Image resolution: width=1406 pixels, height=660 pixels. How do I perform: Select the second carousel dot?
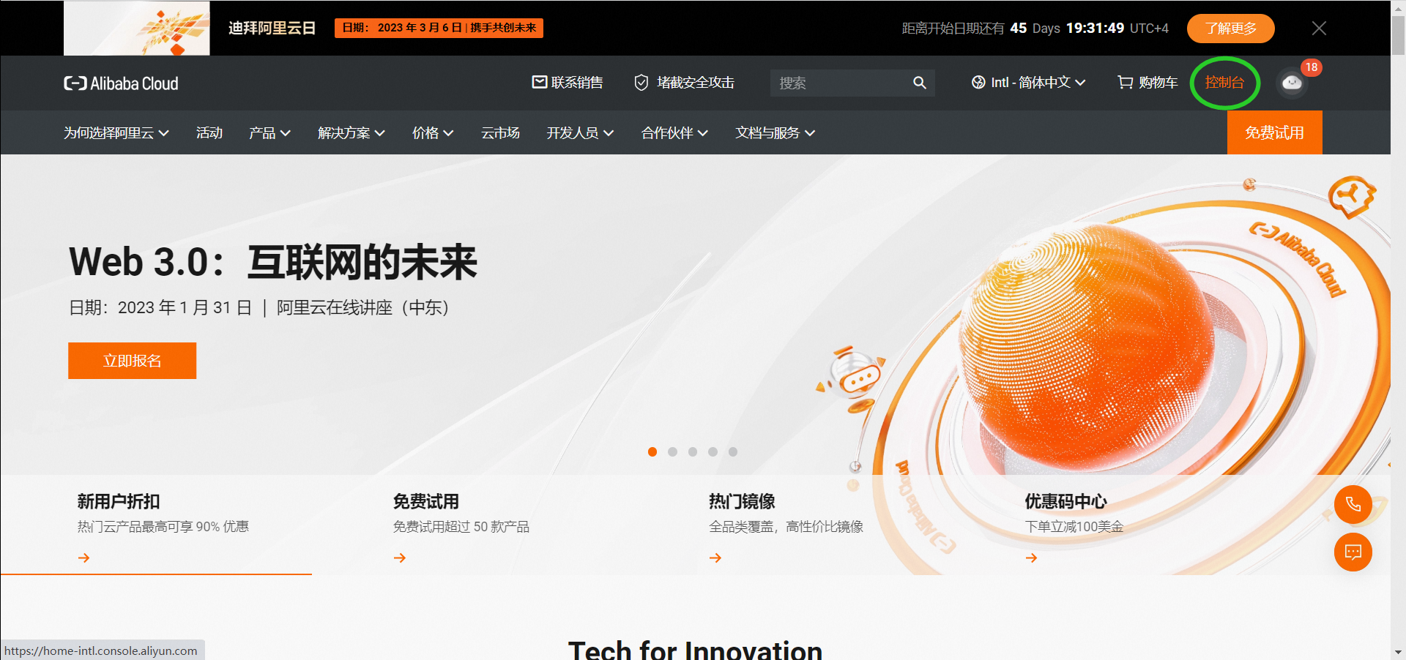pos(672,451)
